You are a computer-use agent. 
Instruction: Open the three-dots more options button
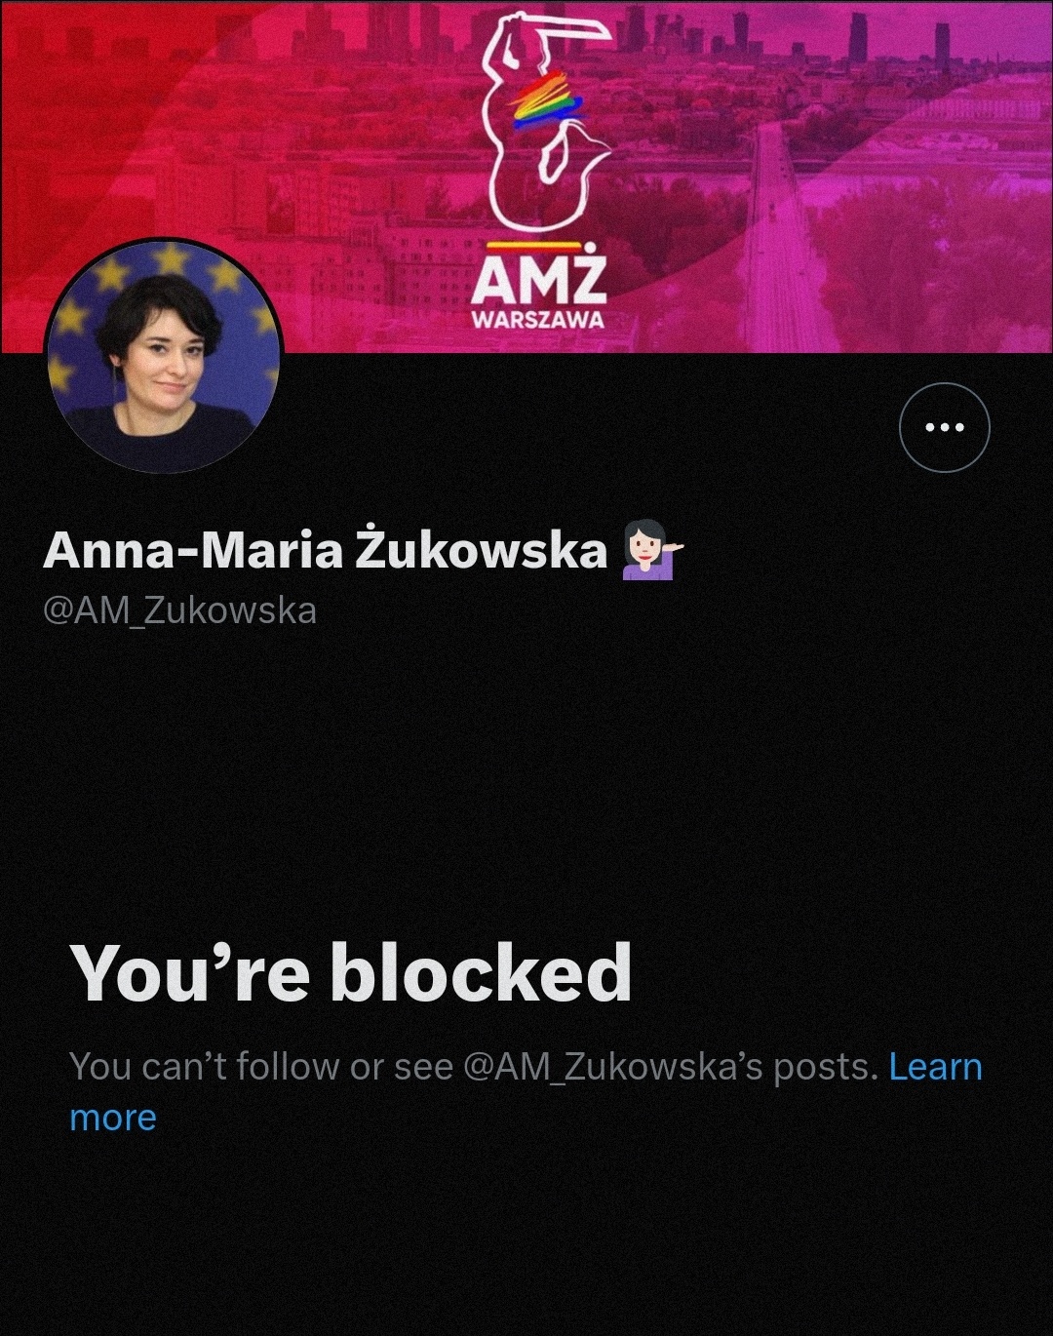(x=944, y=427)
